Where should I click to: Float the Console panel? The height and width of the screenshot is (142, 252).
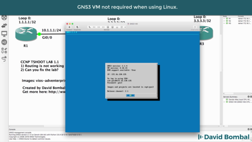248,129
